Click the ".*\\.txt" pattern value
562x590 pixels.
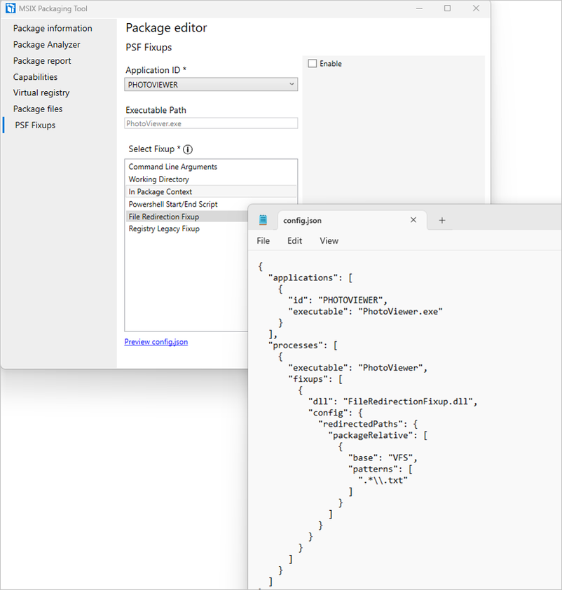383,481
